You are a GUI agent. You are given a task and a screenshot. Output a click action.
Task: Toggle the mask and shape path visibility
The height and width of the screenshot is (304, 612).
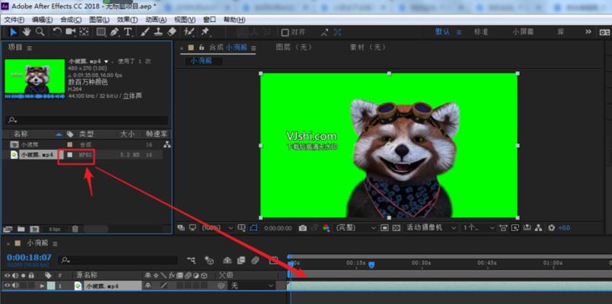point(253,228)
